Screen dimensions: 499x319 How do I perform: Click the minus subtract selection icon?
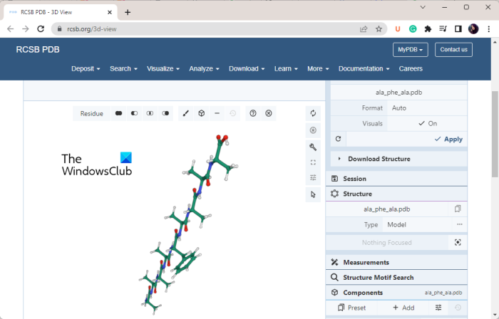[x=217, y=113]
